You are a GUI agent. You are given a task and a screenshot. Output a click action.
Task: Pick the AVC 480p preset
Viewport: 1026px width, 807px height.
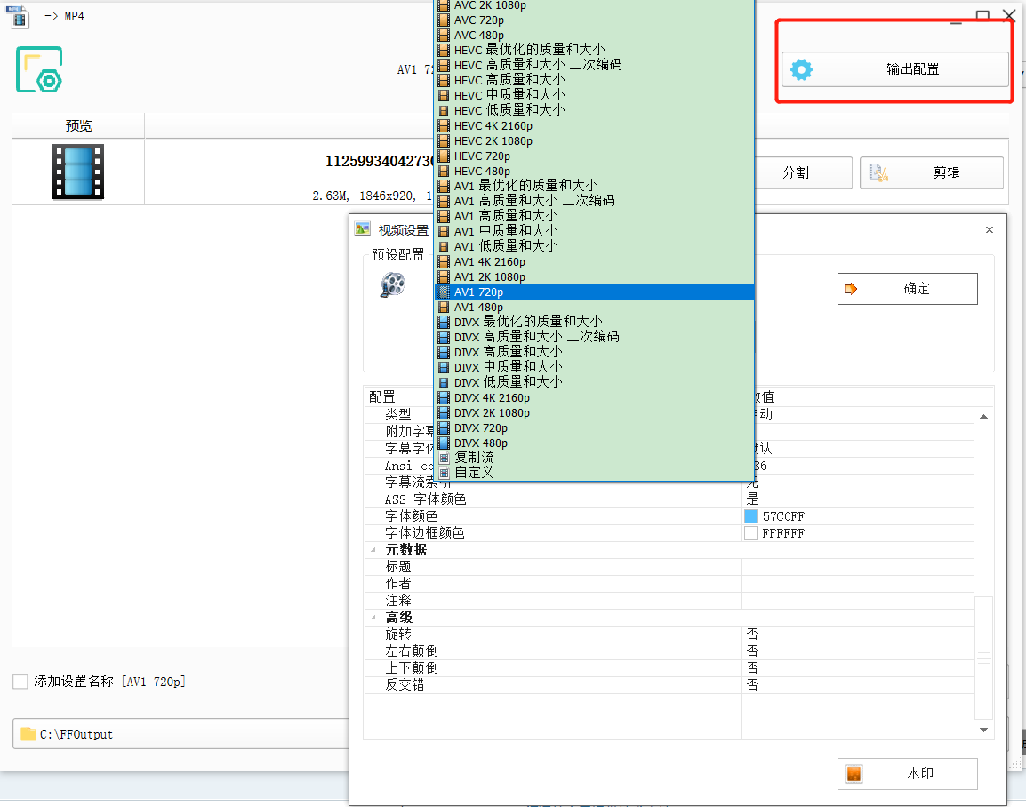point(594,35)
